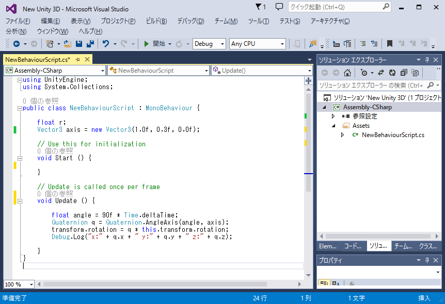Image resolution: width=445 pixels, height=304 pixels.
Task: Click the feedback speech bubble icon
Action: 279,7
